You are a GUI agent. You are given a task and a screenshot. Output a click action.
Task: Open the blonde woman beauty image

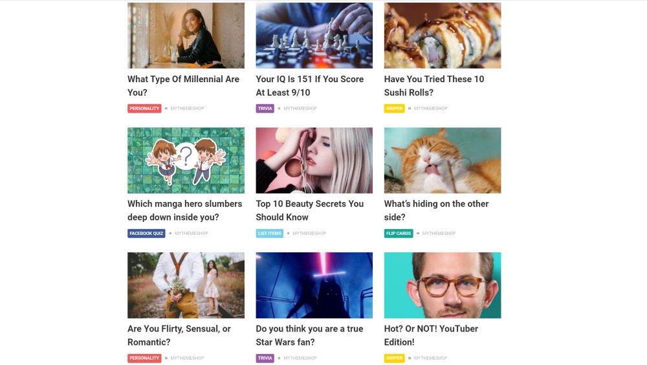(314, 160)
